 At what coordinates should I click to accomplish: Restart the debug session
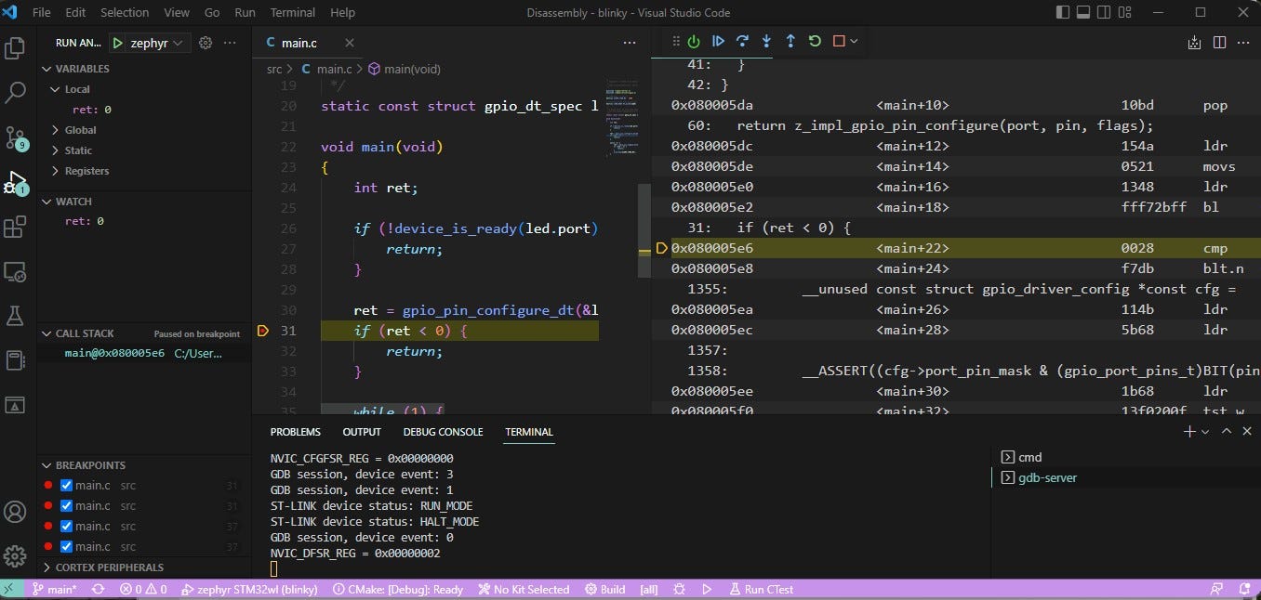(815, 42)
